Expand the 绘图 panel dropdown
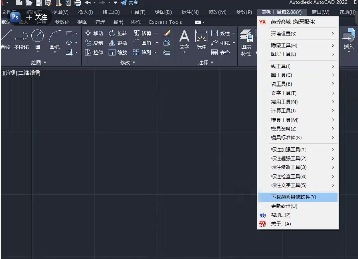The width and height of the screenshot is (358, 259). click(38, 62)
